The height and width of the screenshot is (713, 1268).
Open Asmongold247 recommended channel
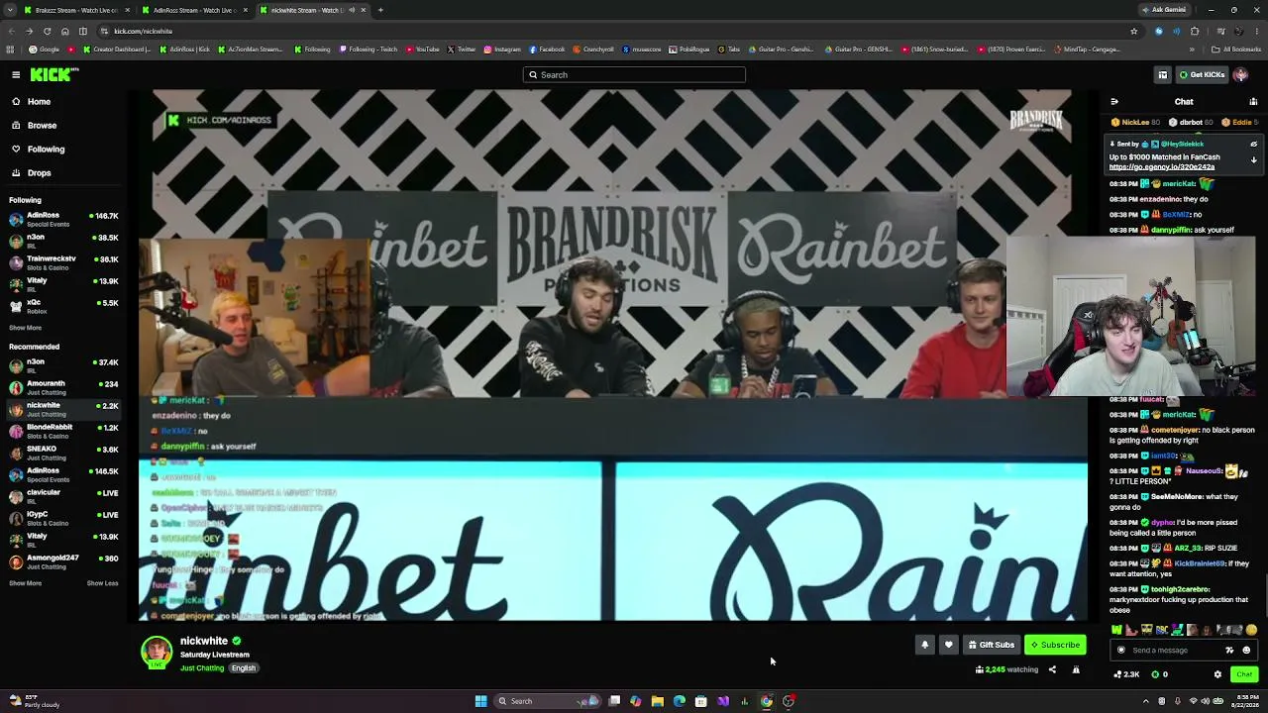pyautogui.click(x=63, y=561)
